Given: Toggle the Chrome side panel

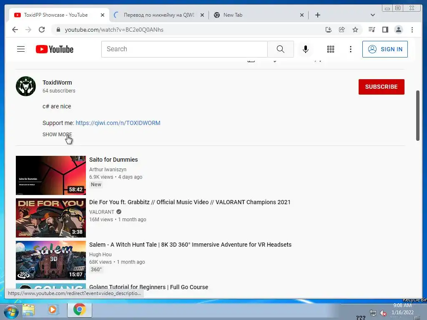Looking at the screenshot, I should 385,30.
